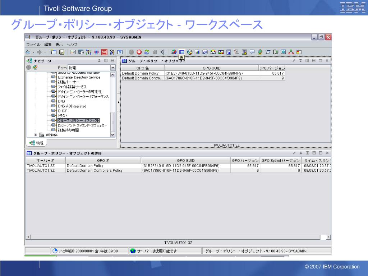Screen dimensions: 368x276
Task: Click the details pane horizontal scrollbar left arrow
Action: tap(28, 237)
